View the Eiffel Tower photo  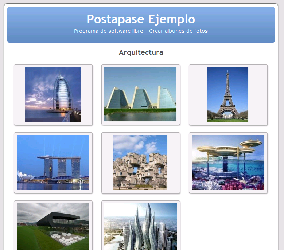(x=228, y=94)
